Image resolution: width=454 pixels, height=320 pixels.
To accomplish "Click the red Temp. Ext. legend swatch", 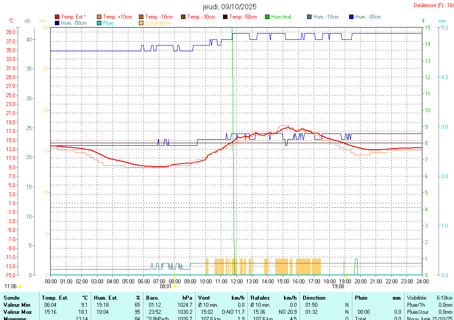I will 57,17.
